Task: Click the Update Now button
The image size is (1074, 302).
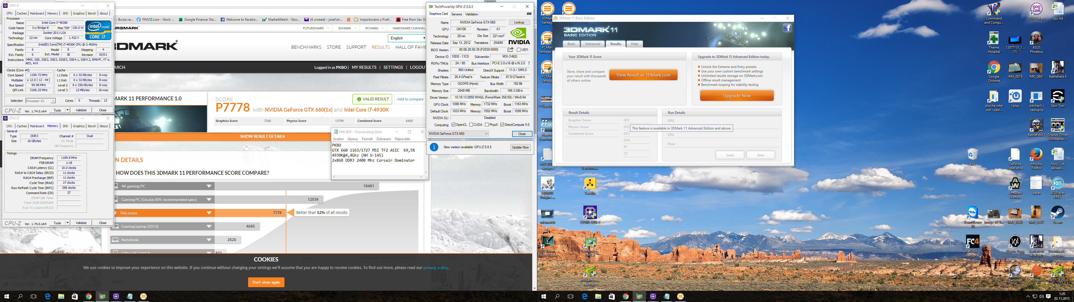Action: click(520, 147)
